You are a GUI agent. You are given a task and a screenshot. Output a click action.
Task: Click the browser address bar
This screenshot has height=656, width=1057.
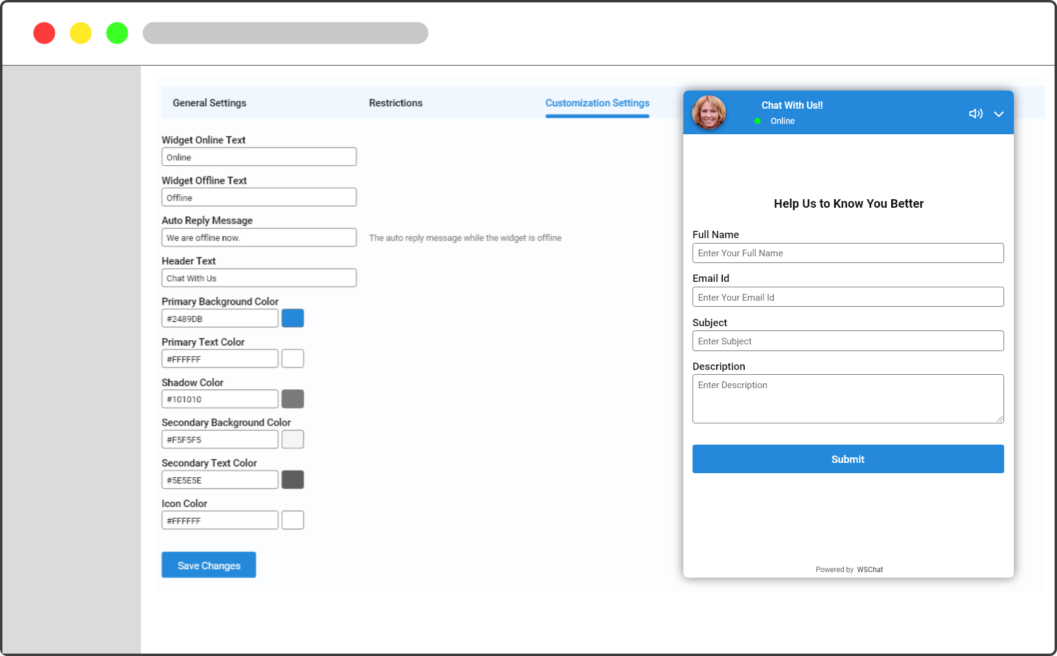(286, 33)
